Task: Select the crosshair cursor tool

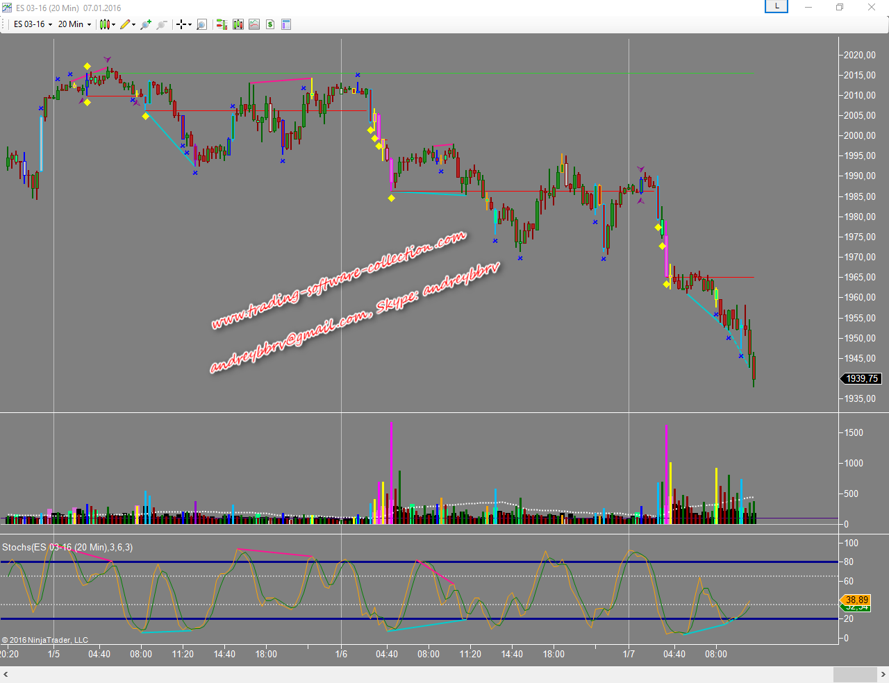Action: [181, 24]
